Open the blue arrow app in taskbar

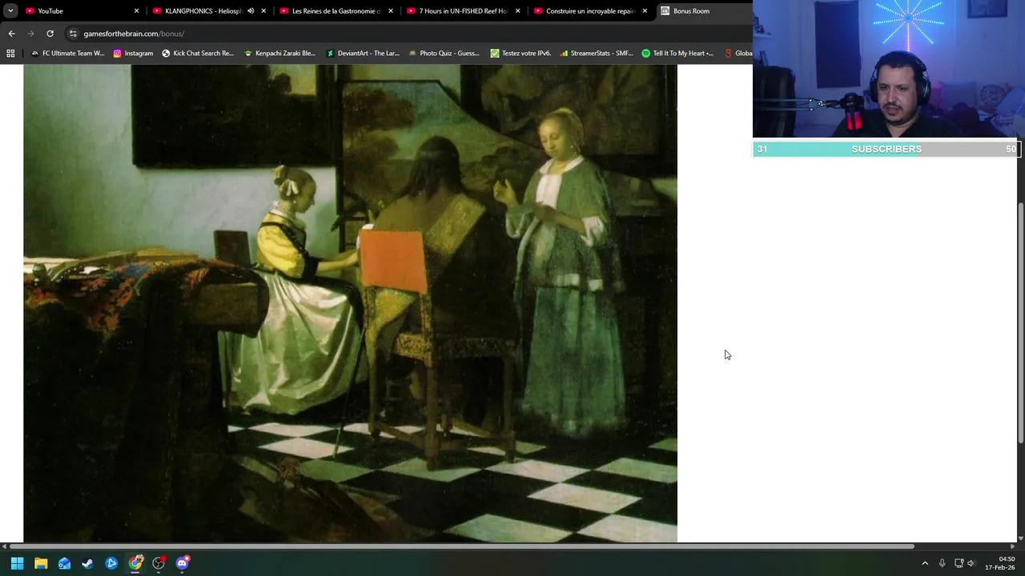111,563
